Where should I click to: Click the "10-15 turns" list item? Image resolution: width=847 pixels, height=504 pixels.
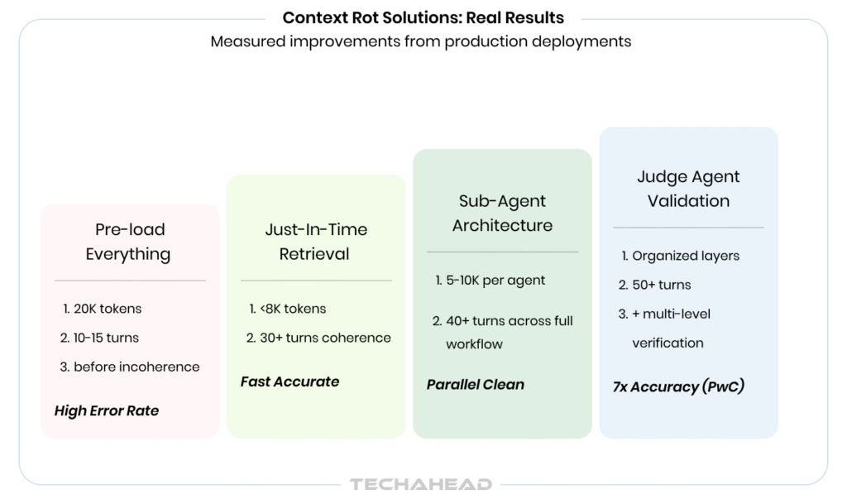click(106, 338)
